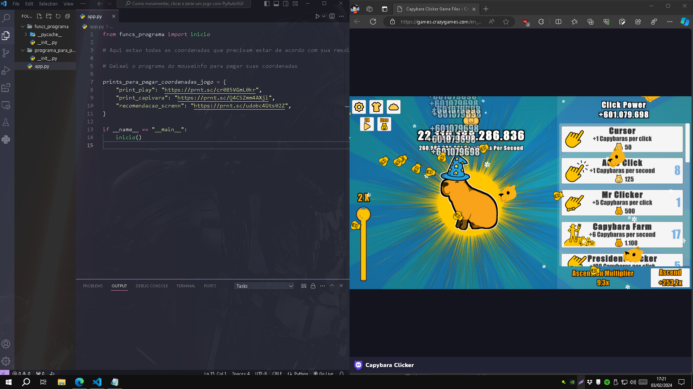Open the VS Code Search view

click(x=6, y=18)
